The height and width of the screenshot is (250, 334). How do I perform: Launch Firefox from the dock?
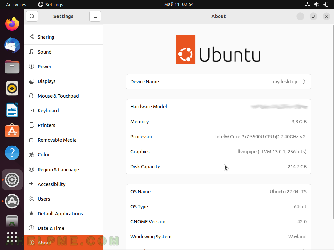(12, 23)
